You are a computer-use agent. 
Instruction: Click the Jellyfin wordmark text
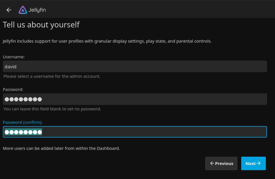[x=37, y=10]
